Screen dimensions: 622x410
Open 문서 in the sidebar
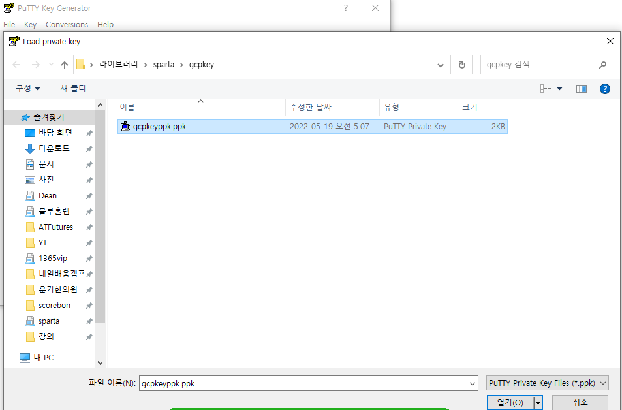(46, 164)
